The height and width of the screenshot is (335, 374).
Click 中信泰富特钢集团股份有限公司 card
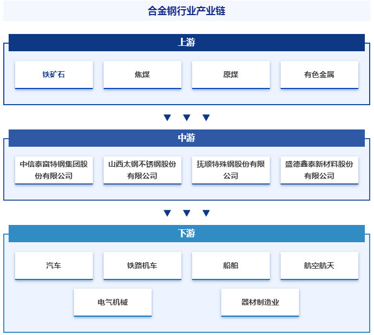(x=54, y=170)
